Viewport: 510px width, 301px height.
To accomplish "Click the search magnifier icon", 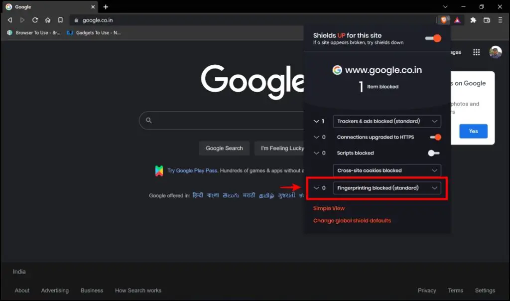I will click(148, 121).
